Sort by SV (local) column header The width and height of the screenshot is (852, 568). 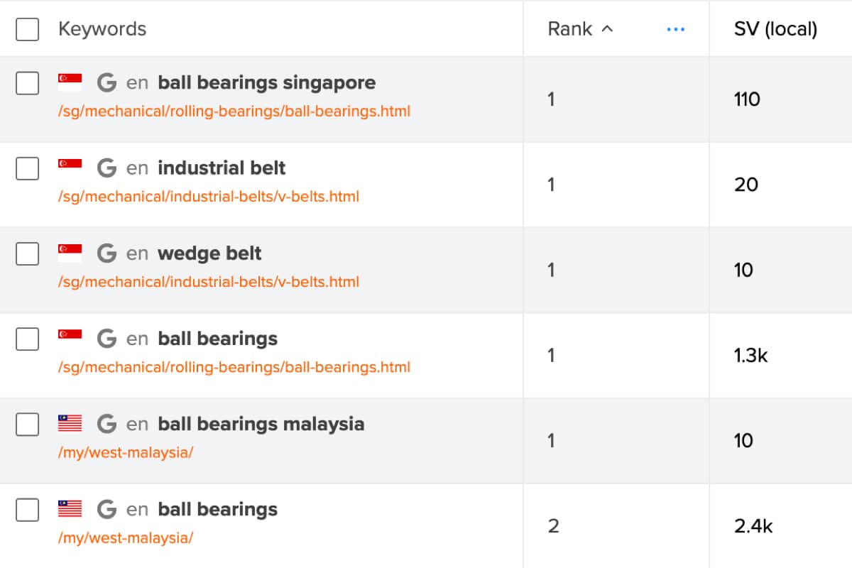(x=775, y=29)
